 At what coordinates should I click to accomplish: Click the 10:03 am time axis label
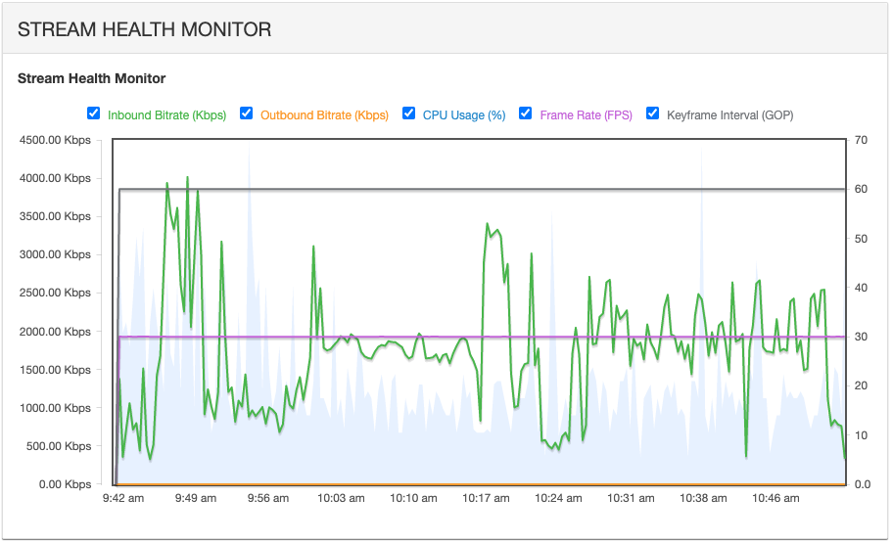[341, 498]
